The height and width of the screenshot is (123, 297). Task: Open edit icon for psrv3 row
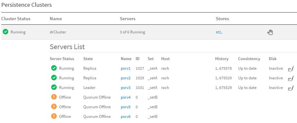click(x=291, y=88)
